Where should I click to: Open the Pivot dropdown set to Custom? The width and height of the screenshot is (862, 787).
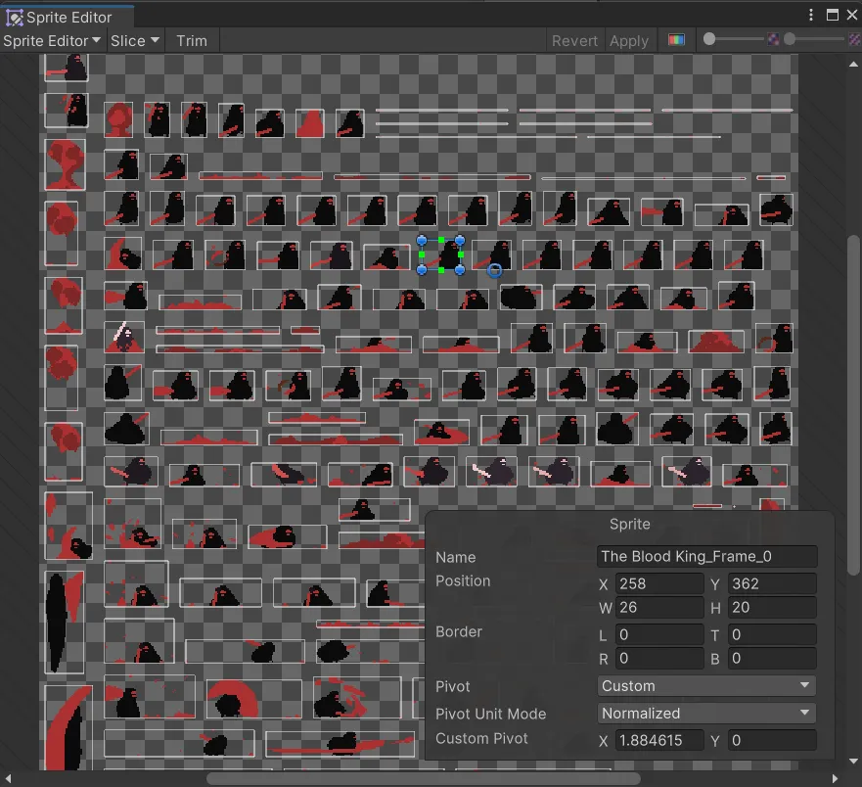tap(706, 686)
